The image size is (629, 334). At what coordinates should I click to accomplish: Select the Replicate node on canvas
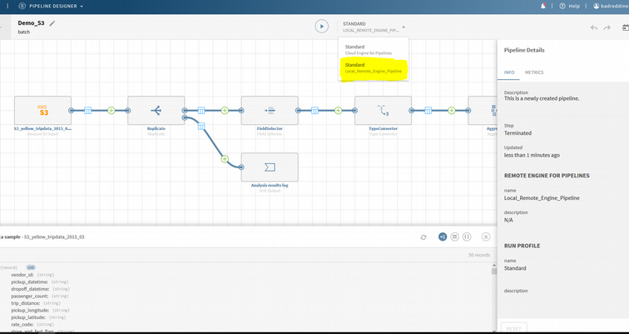pyautogui.click(x=156, y=110)
